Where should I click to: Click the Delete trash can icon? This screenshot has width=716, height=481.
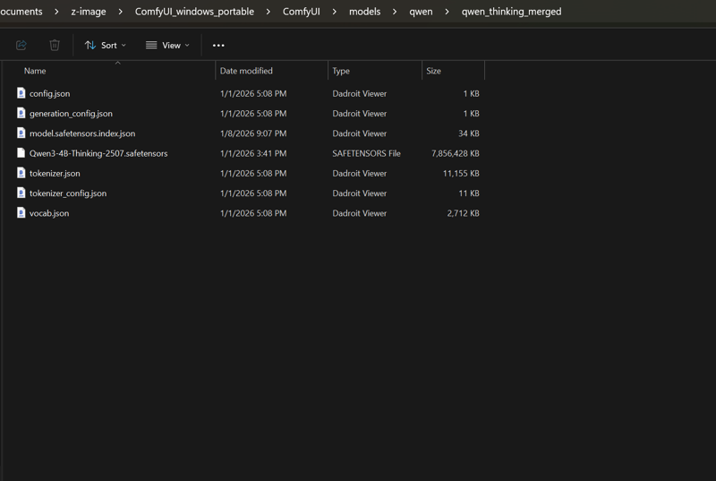(55, 45)
